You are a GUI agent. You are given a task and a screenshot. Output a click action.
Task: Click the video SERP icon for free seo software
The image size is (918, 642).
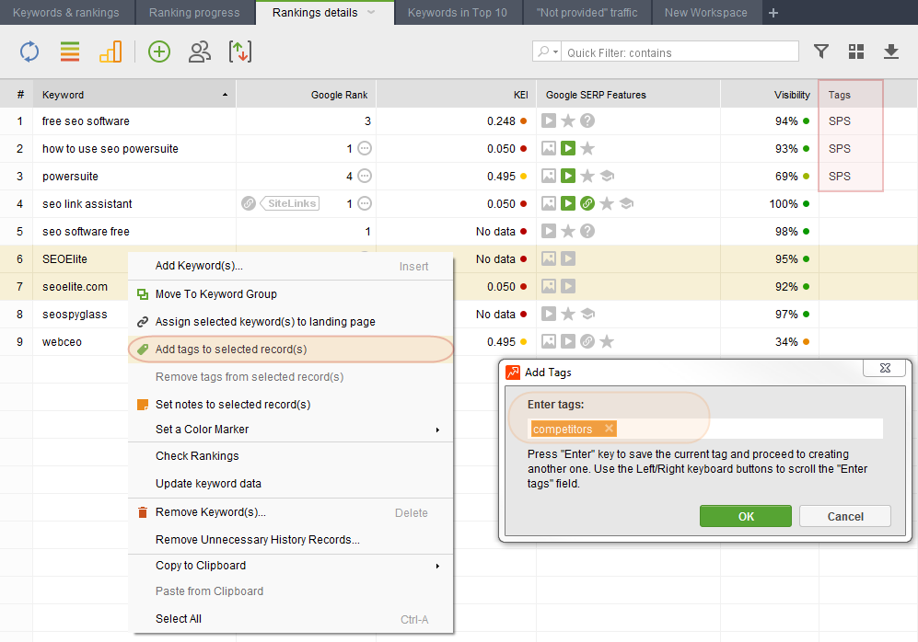point(549,121)
